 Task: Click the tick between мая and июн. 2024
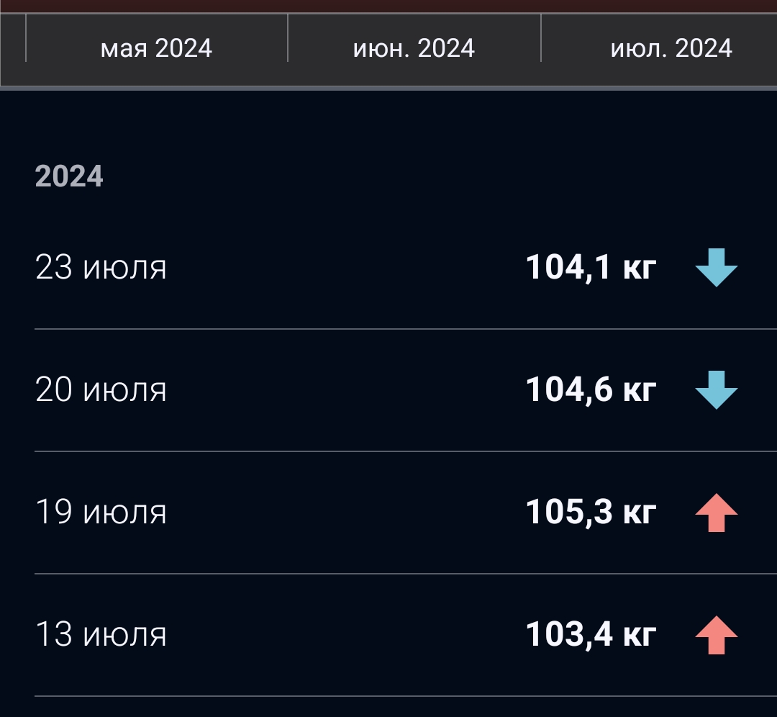point(288,38)
